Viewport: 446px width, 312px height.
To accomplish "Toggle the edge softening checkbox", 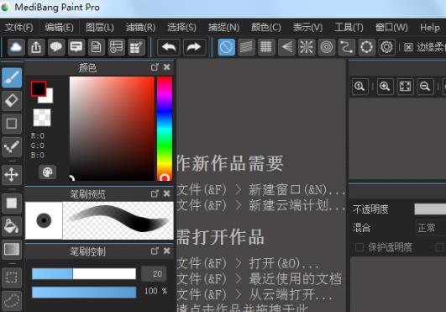I will click(x=408, y=47).
